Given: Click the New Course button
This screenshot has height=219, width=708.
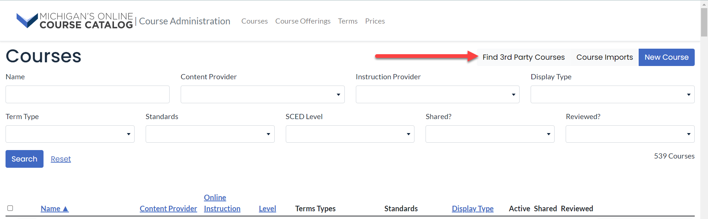Looking at the screenshot, I should pyautogui.click(x=667, y=57).
